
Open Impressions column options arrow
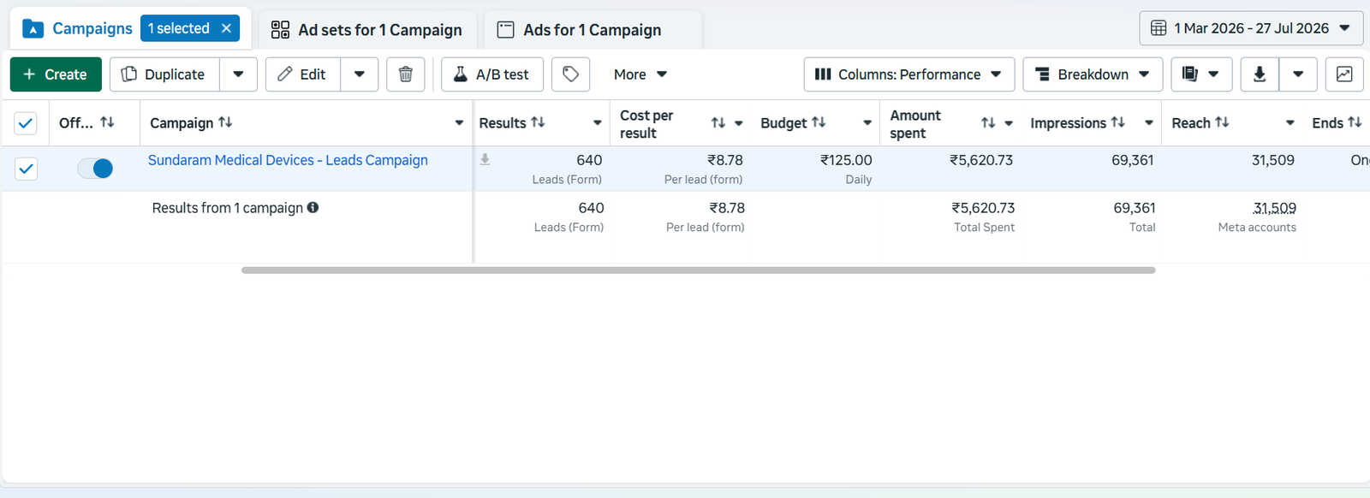(1149, 123)
